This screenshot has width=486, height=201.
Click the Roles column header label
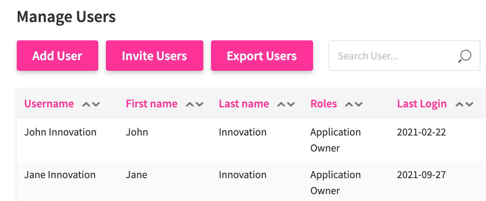pos(324,104)
